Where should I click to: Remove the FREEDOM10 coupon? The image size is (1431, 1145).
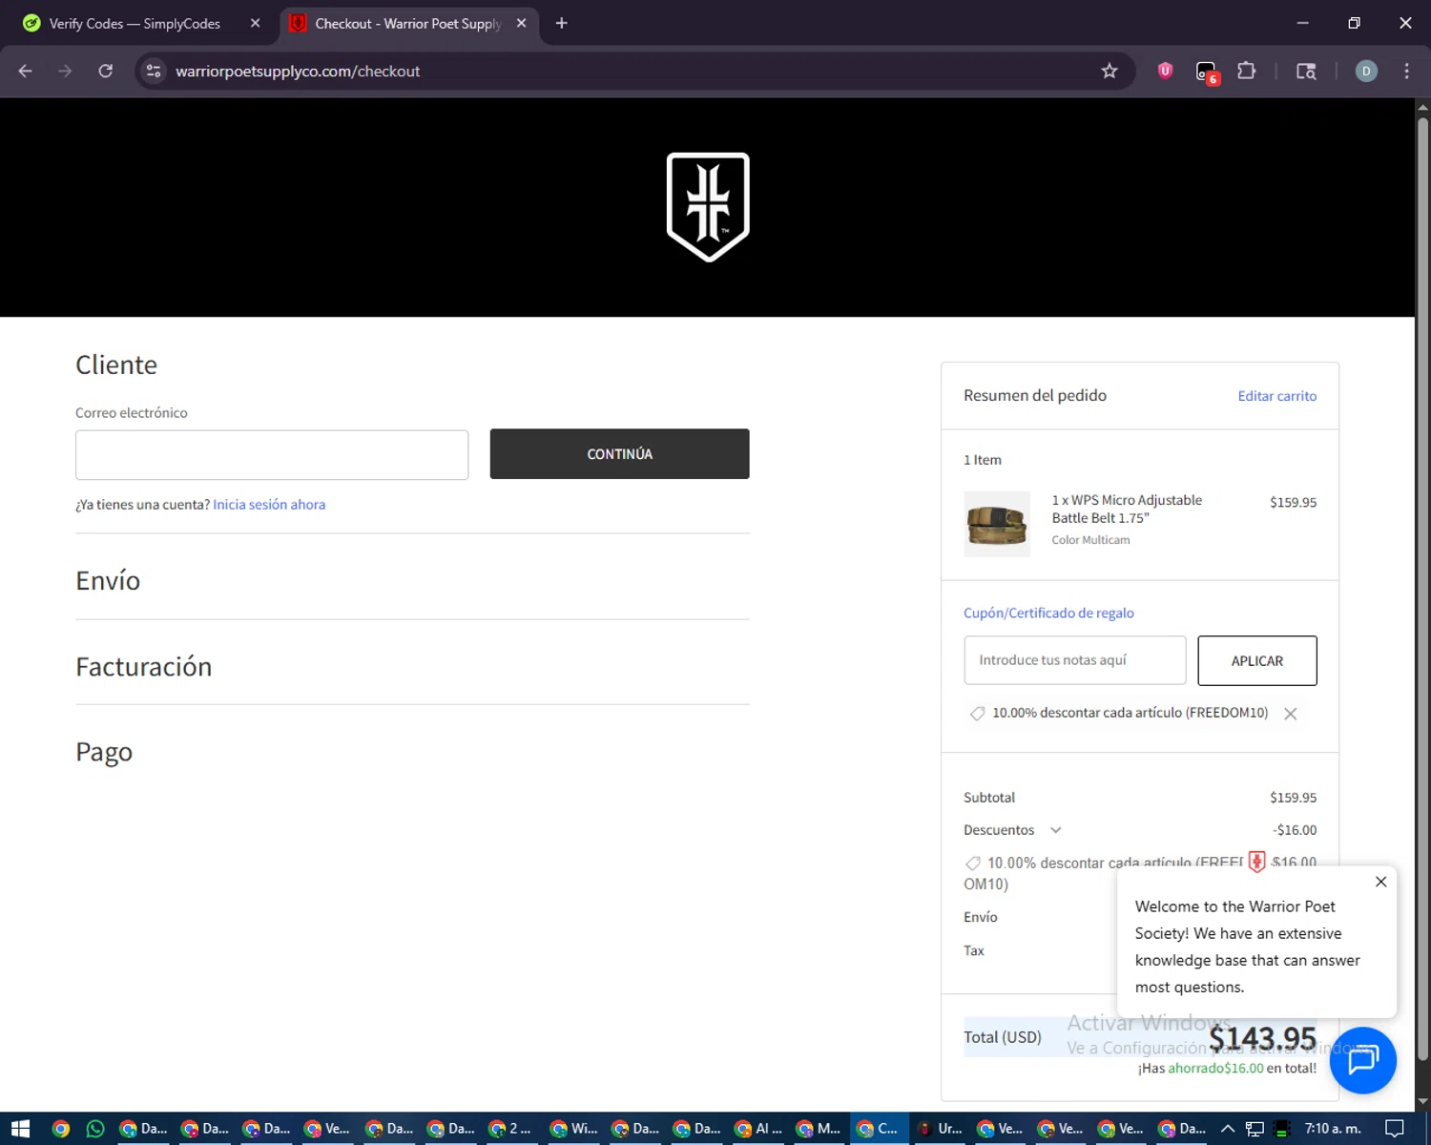[x=1290, y=714]
